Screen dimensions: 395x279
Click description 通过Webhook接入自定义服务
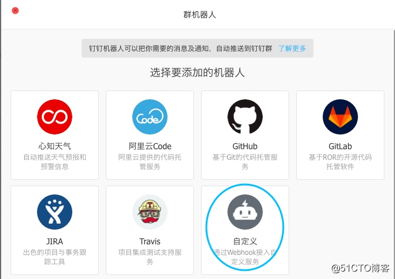tap(245, 257)
